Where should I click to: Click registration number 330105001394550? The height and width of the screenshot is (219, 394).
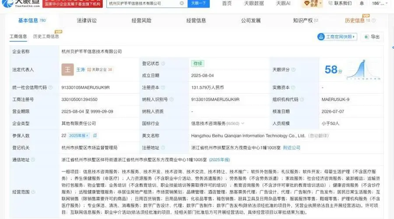click(x=79, y=99)
